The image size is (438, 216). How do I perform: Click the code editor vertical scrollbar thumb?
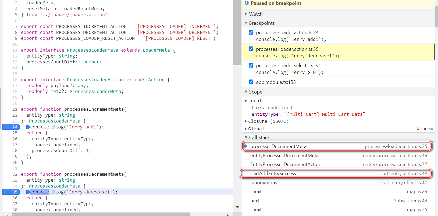[x=237, y=33]
